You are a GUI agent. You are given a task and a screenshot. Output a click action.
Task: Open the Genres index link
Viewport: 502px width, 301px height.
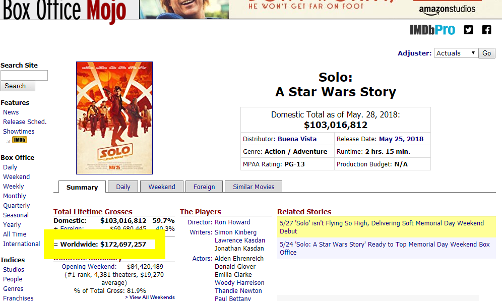point(13,289)
